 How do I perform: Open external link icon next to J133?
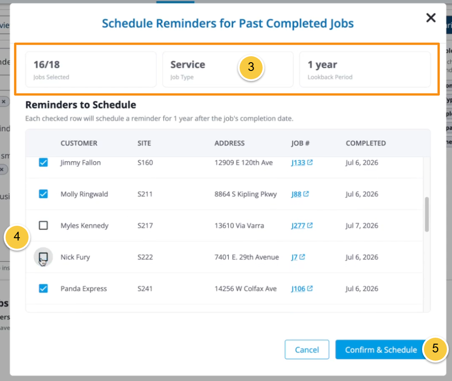pyautogui.click(x=310, y=162)
